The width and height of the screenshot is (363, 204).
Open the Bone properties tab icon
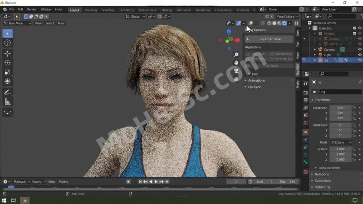click(x=305, y=162)
